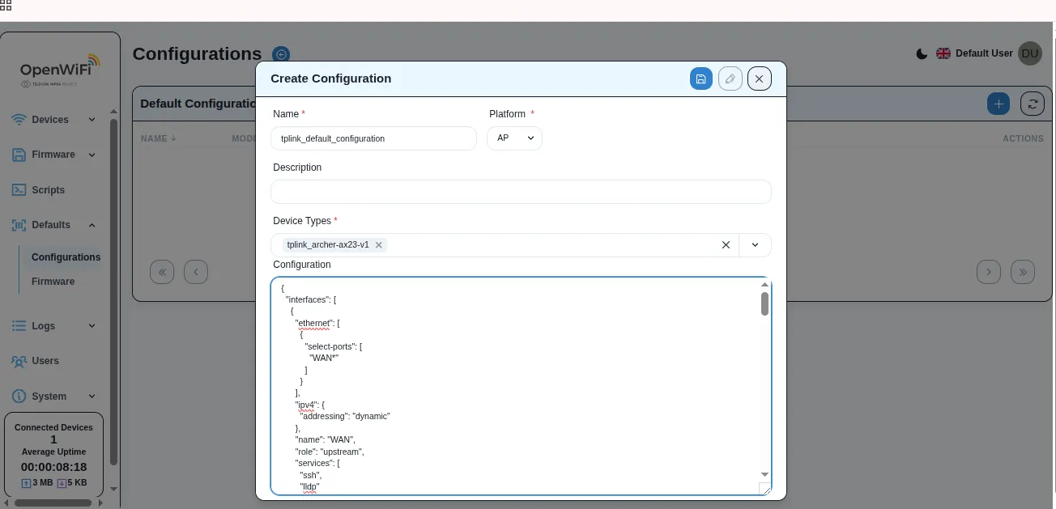The height and width of the screenshot is (509, 1056).
Task: Click inside the Description input field
Action: coord(521,192)
